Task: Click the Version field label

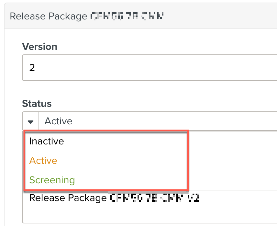Action: click(x=39, y=47)
